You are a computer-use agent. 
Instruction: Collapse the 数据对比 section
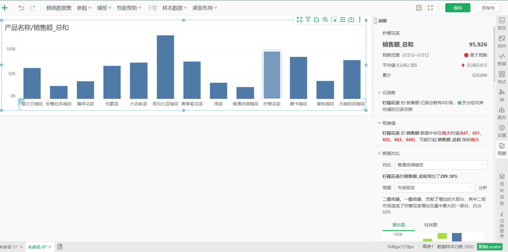[379, 153]
